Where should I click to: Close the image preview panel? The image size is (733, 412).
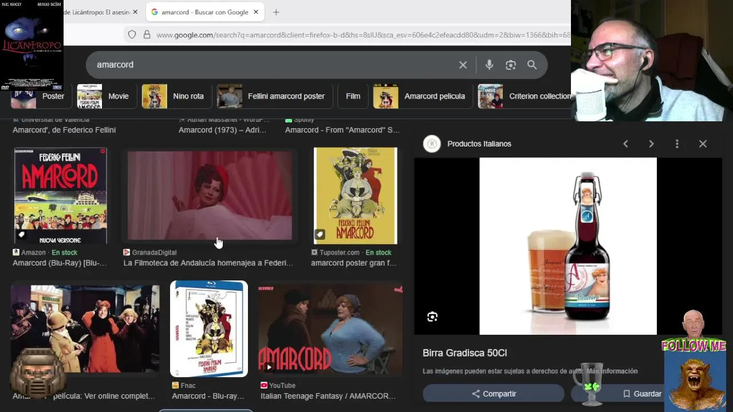703,144
